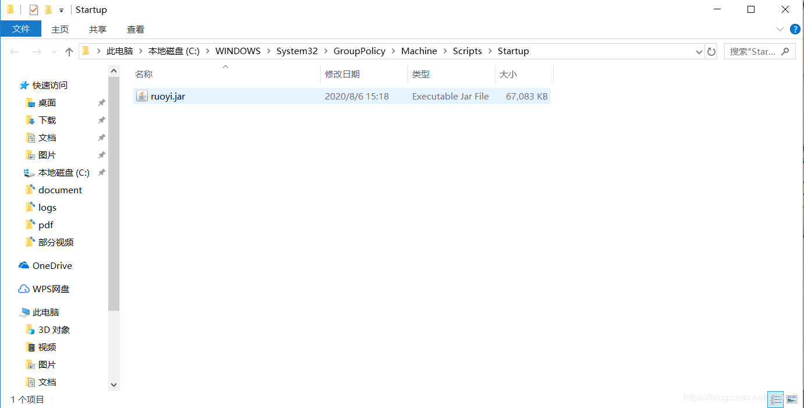Click System32 in the address bar
Screen dimensions: 804x408
297,51
